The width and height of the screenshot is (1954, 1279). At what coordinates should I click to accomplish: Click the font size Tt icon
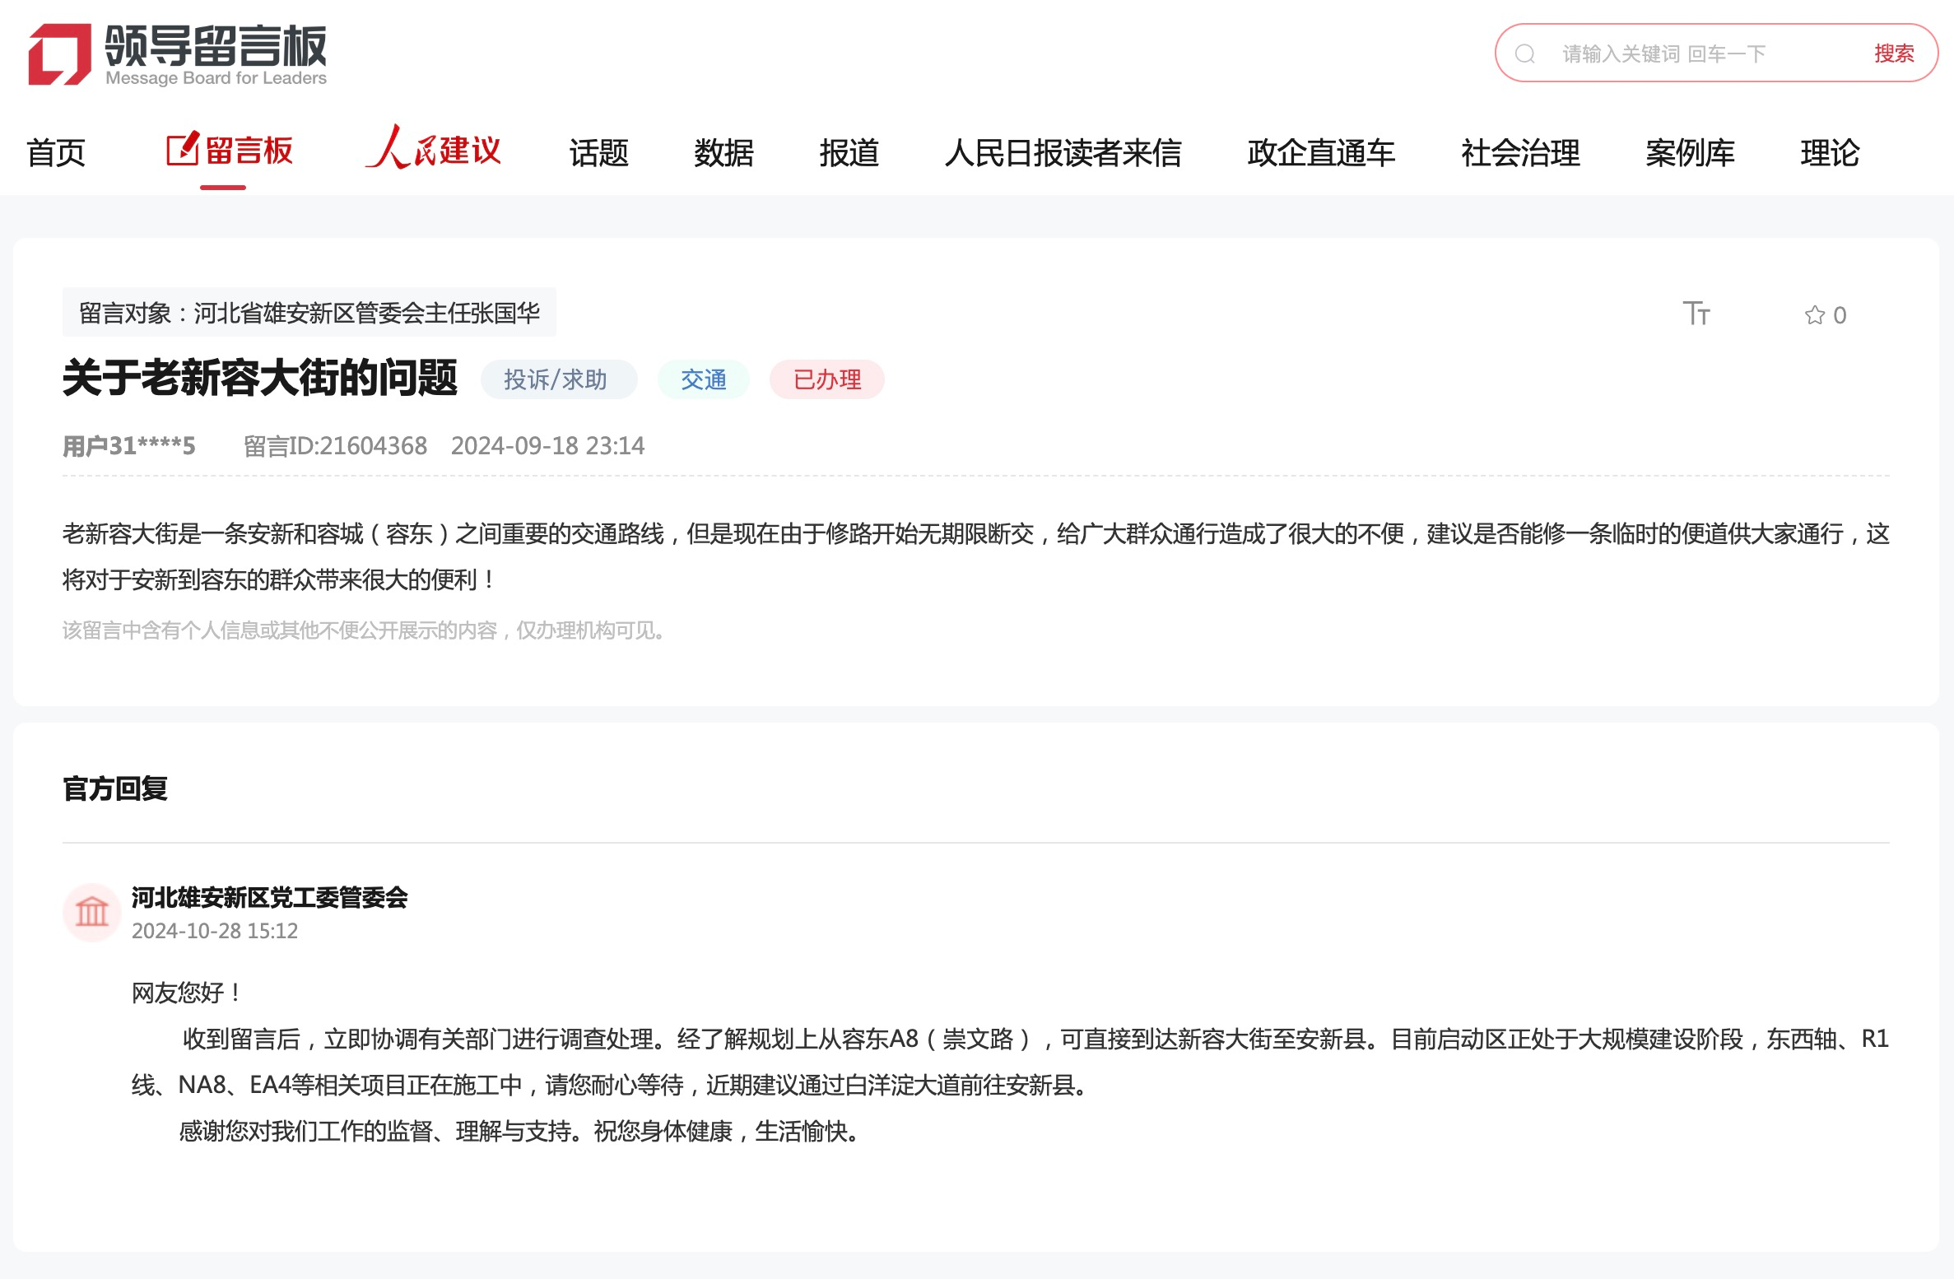pyautogui.click(x=1696, y=314)
